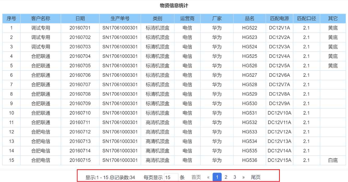The width and height of the screenshot is (348, 182).
Task: Click sequence number 12
Action: coord(11,132)
